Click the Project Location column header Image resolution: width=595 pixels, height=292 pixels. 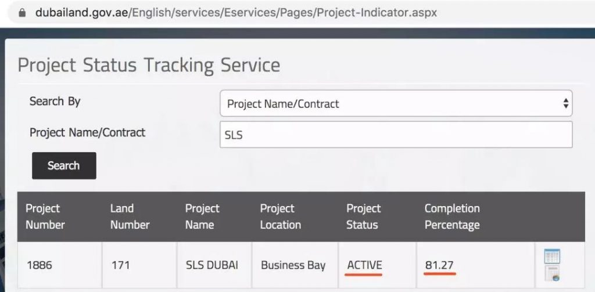(x=280, y=217)
